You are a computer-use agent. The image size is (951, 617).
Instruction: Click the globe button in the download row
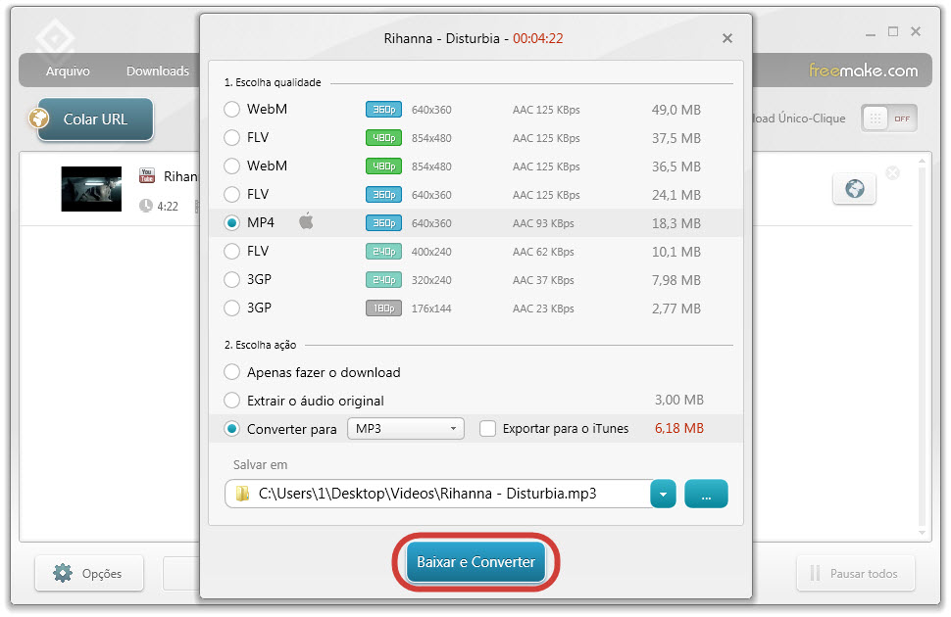pos(855,188)
